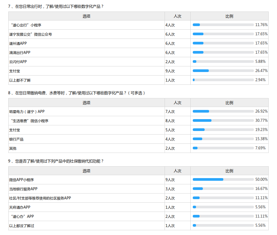Select the 银行产品 option in question 8
This screenshot has width=277, height=235.
(x=16, y=139)
